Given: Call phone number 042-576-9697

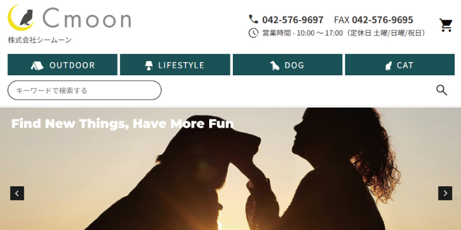Looking at the screenshot, I should tap(293, 20).
